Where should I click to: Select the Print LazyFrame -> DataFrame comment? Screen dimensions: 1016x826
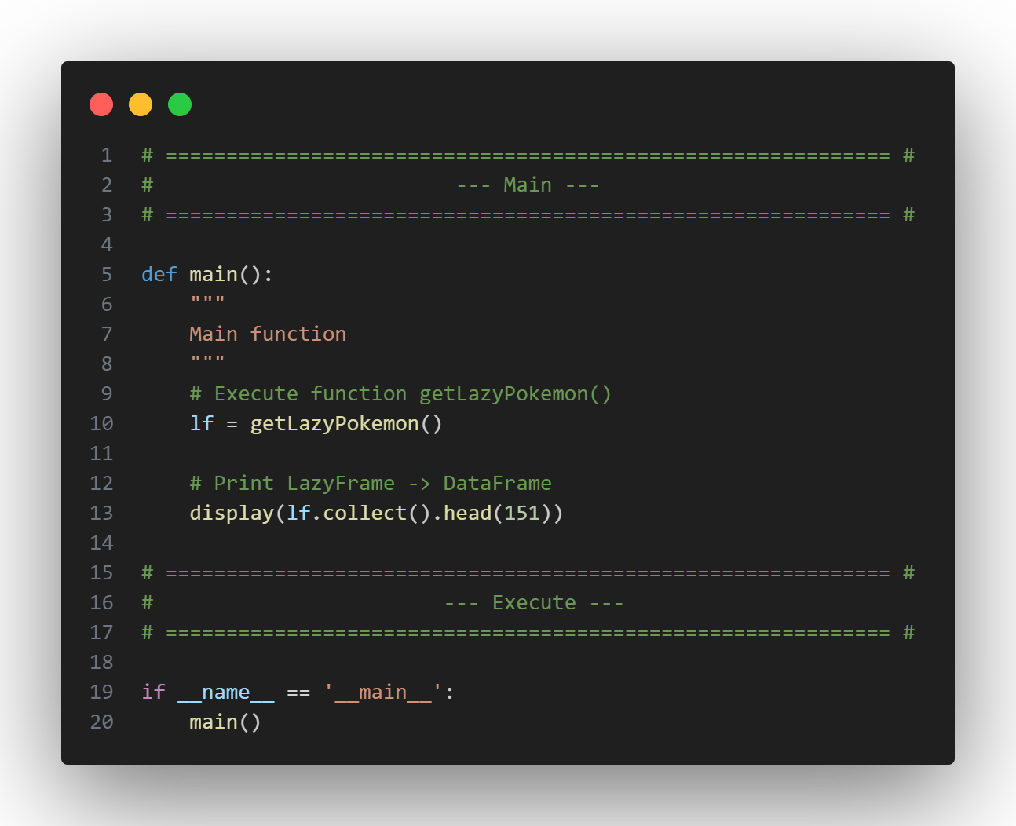(x=371, y=483)
